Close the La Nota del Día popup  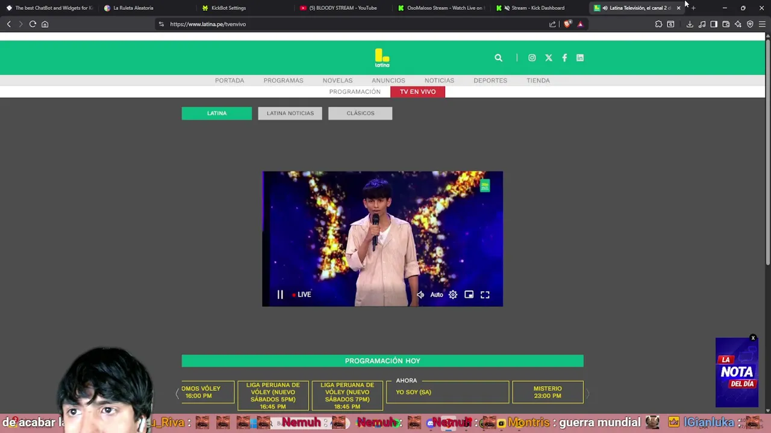tap(753, 339)
